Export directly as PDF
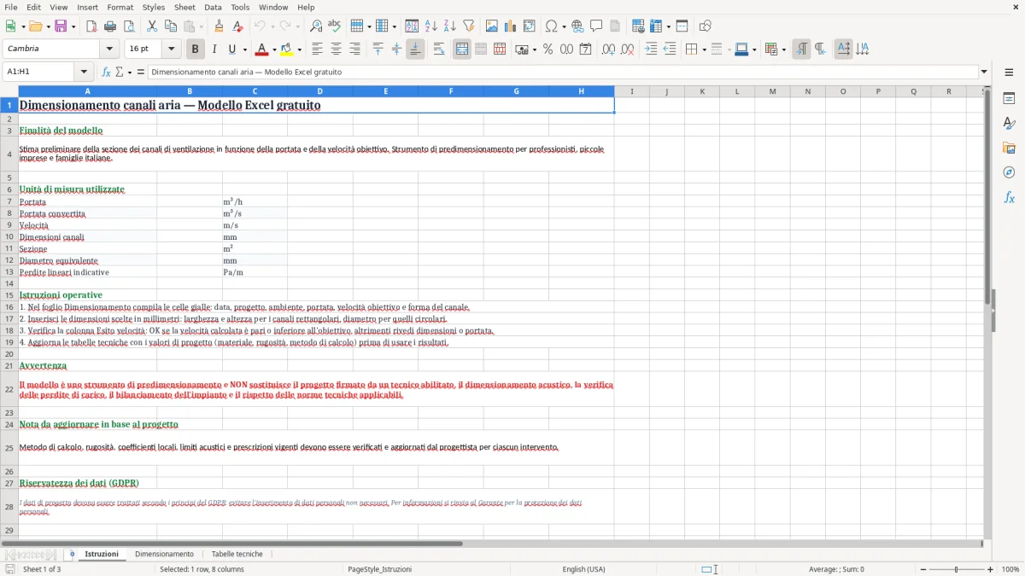 (x=91, y=26)
